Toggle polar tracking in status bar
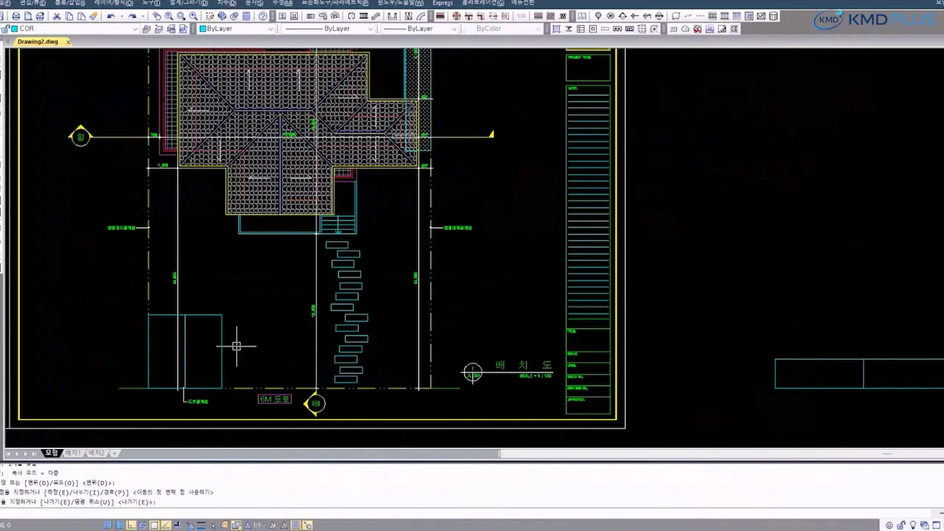This screenshot has height=531, width=944. 143,525
